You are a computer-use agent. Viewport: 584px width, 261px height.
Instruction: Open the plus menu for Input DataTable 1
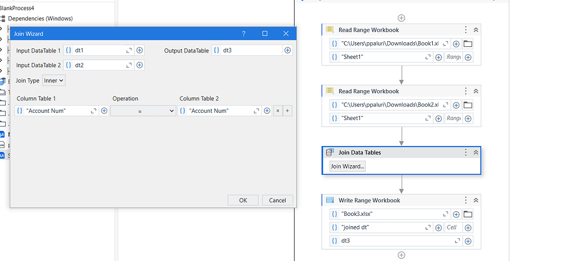pos(139,50)
